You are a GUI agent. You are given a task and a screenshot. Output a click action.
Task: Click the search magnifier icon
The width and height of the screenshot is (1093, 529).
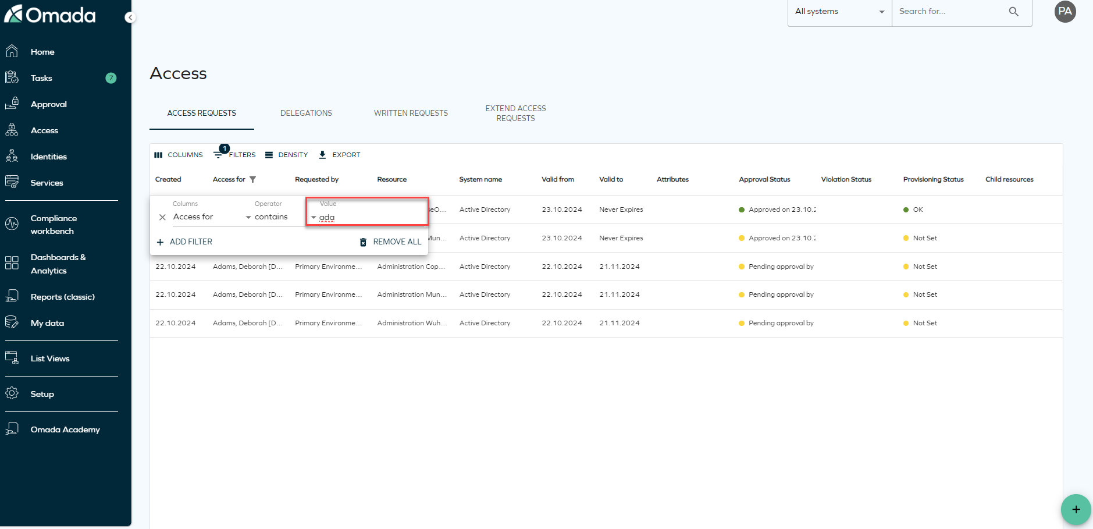(1013, 11)
